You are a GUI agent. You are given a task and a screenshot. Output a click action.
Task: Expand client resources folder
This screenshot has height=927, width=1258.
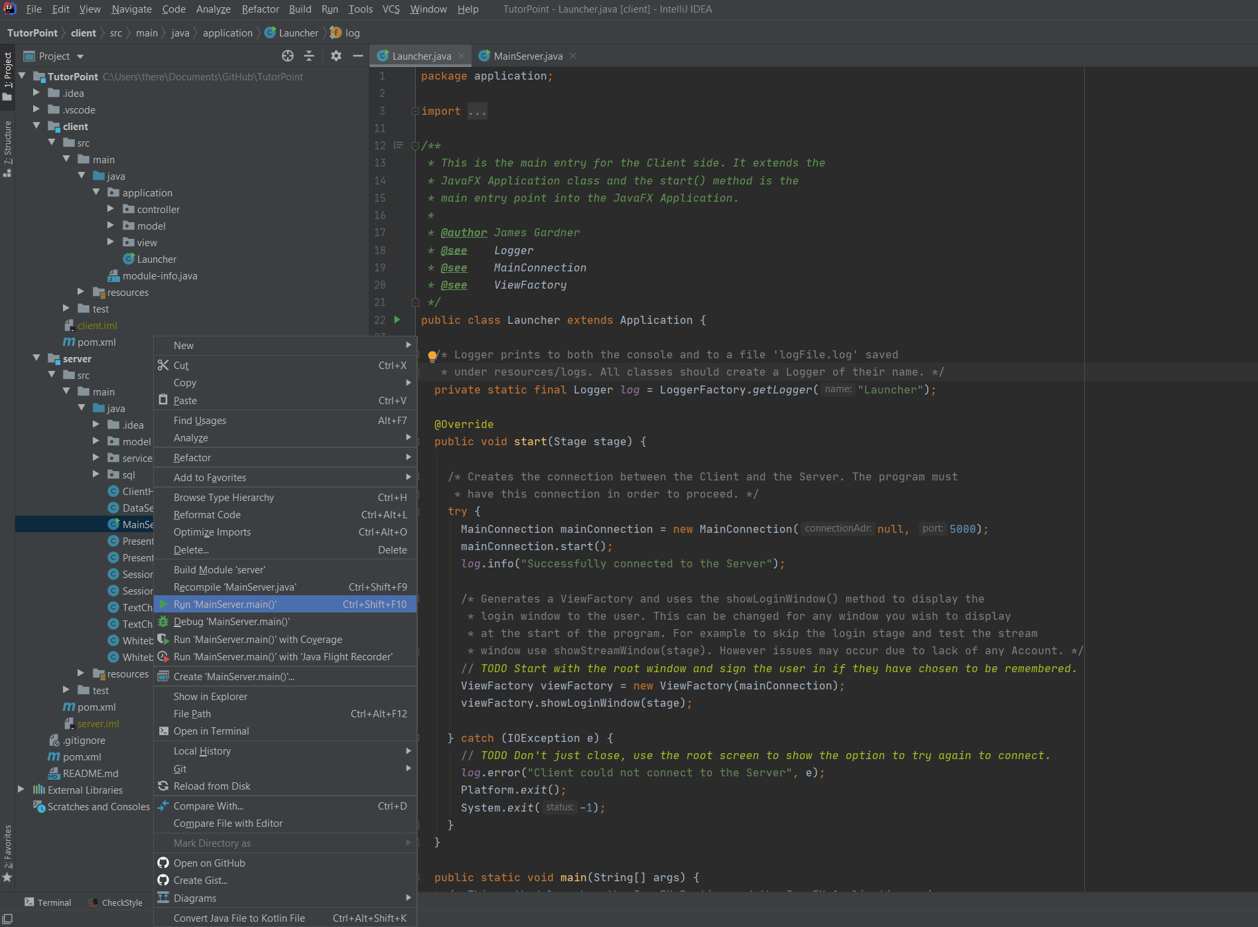tap(82, 292)
